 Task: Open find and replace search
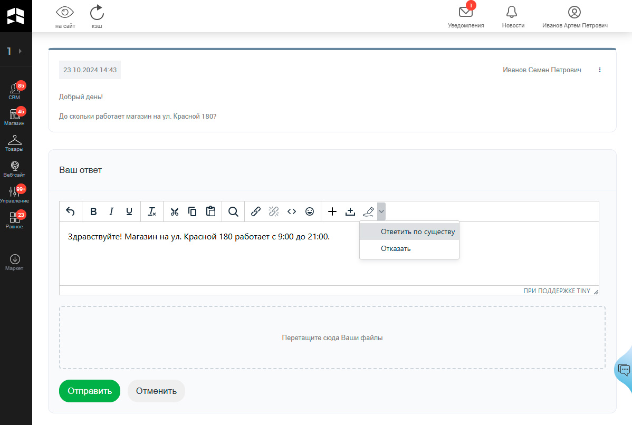point(233,211)
